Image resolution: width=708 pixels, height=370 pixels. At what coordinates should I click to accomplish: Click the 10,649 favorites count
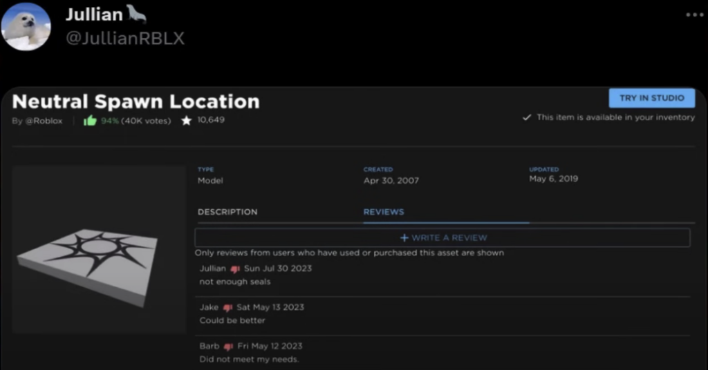tap(211, 120)
